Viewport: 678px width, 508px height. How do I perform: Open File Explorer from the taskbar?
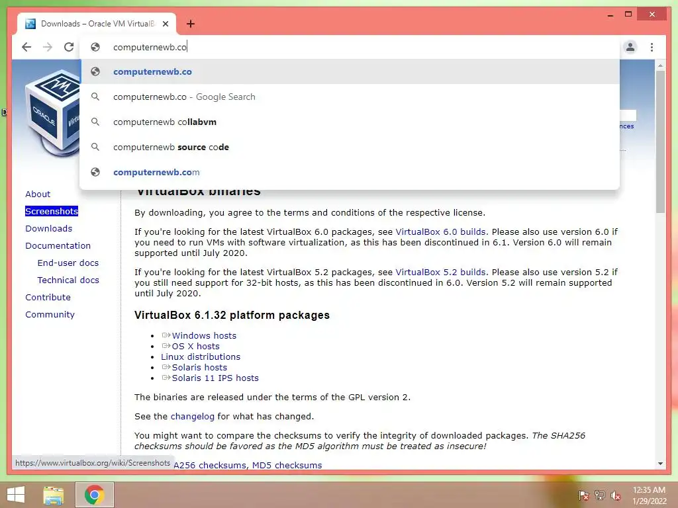[x=54, y=495]
